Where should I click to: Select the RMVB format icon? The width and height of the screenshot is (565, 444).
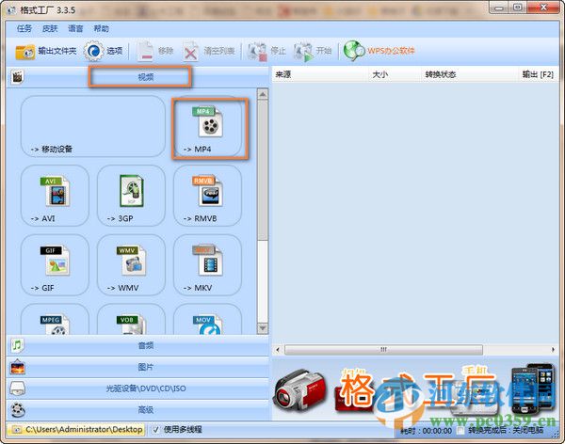(x=207, y=196)
